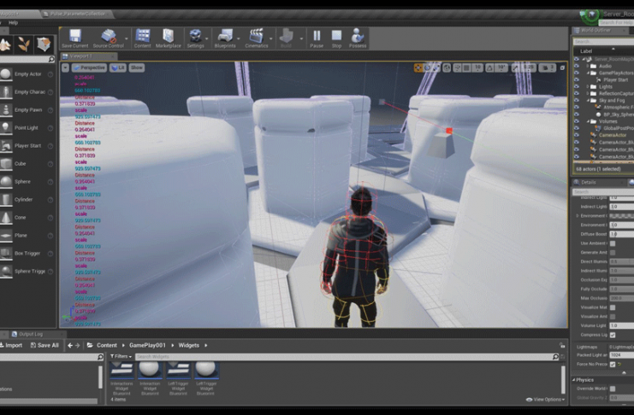634x415 pixels.
Task: Open Cinematics dropdown arrow
Action: 271,39
